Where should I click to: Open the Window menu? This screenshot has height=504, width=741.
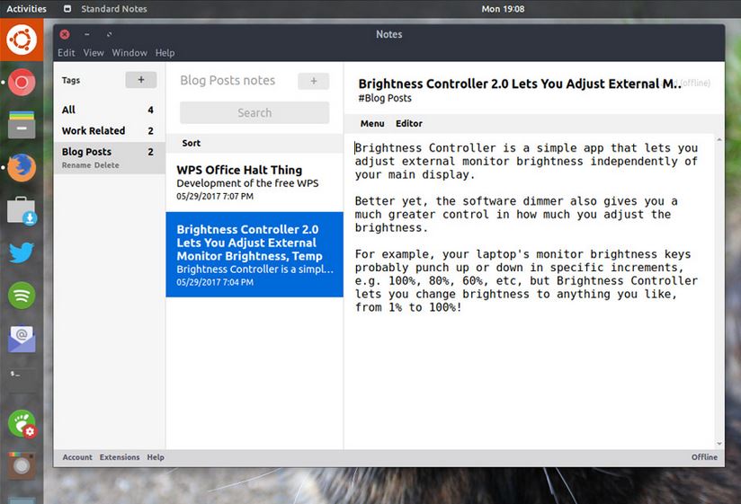pos(129,53)
